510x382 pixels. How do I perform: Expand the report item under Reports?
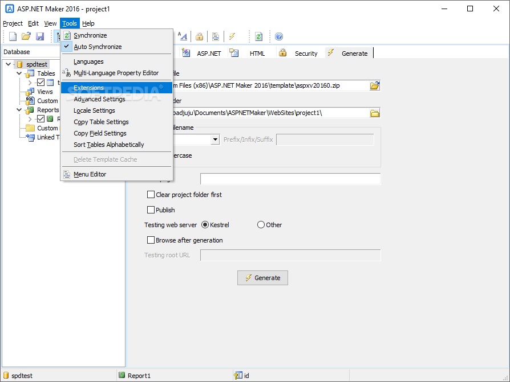tap(30, 119)
